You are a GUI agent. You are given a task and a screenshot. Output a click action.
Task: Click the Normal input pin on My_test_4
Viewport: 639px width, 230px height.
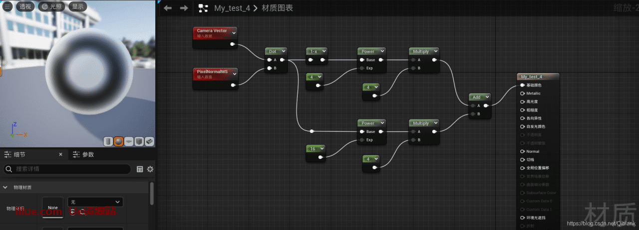tap(523, 151)
